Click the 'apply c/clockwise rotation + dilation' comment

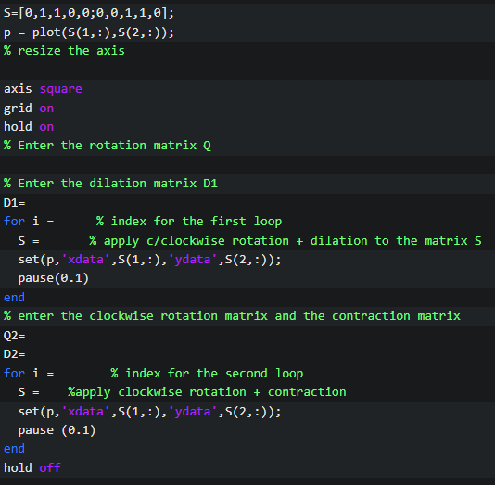[286, 241]
